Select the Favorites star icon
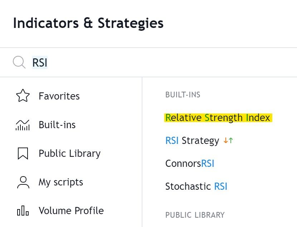 click(x=23, y=96)
